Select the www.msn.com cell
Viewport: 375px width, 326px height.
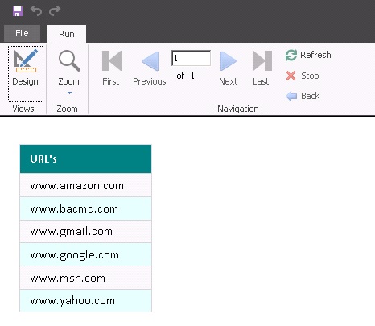pos(85,278)
